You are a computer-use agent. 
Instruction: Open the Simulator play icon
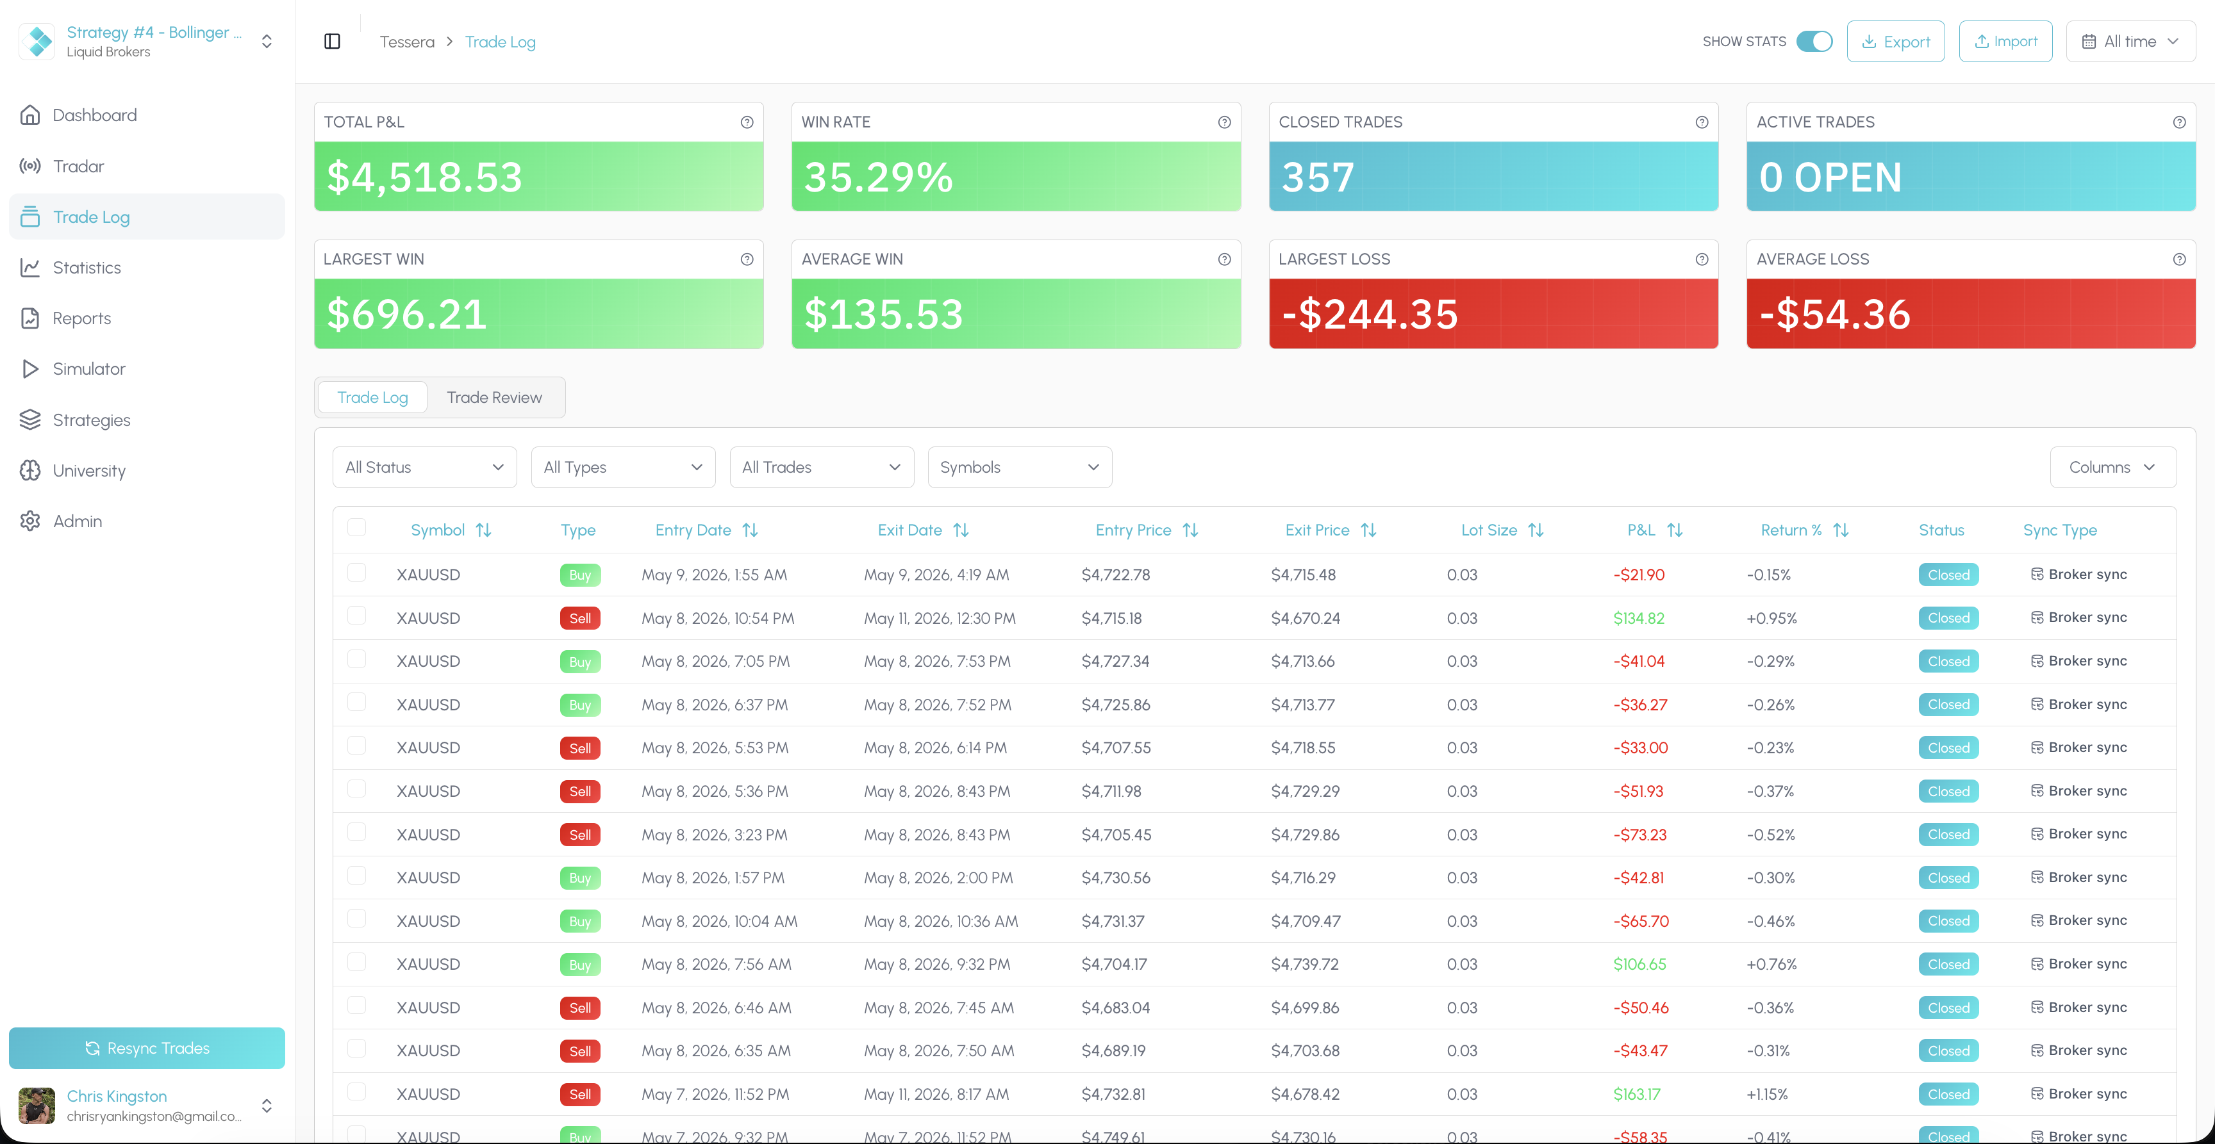[30, 369]
